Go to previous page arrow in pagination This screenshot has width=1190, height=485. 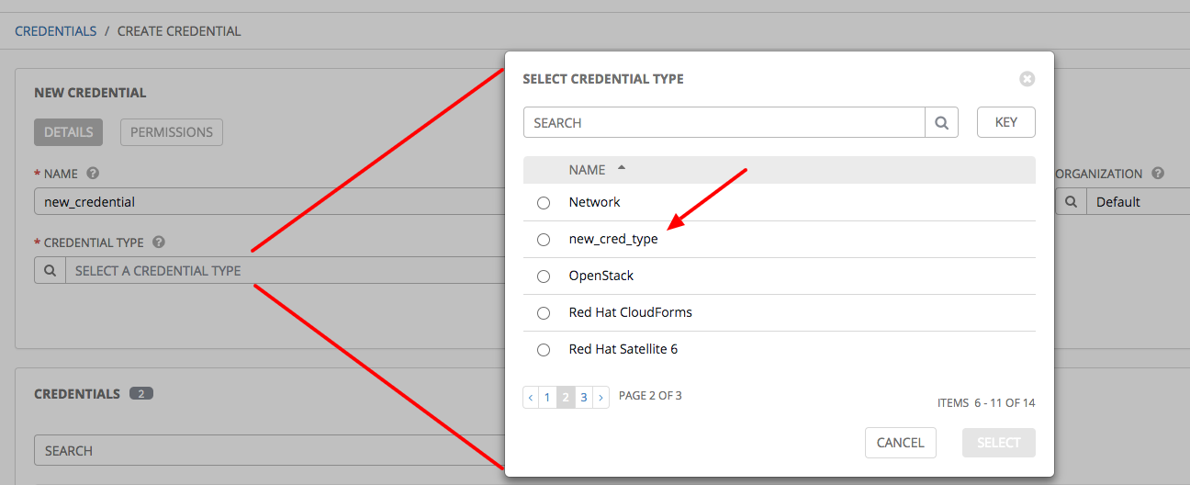point(531,397)
